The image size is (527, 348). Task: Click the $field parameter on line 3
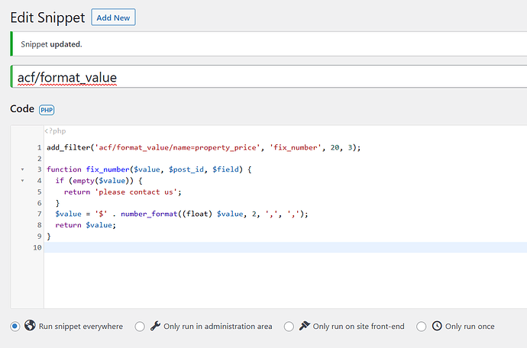[225, 169]
